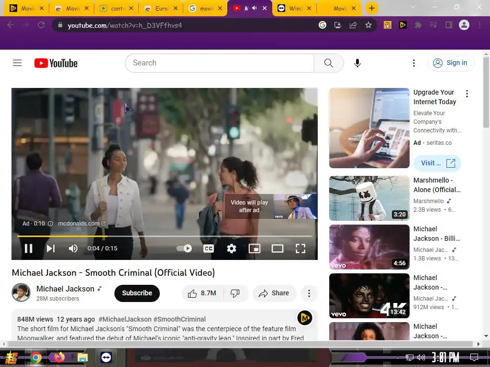490x367 pixels.
Task: Open the tab search chevron in the title bar
Action: 413,7
